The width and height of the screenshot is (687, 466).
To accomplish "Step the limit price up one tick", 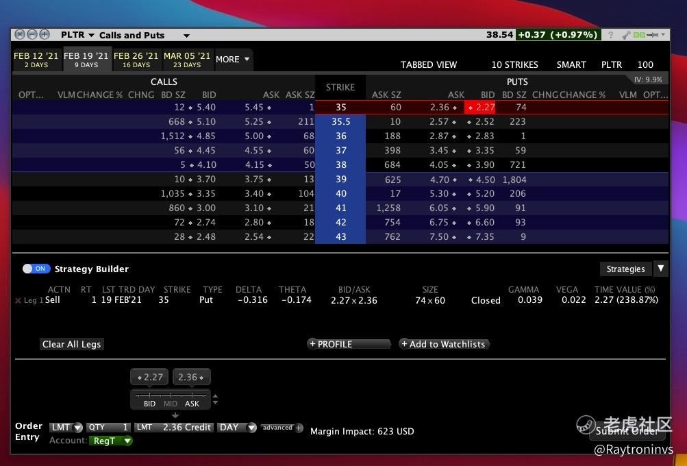I will click(x=215, y=396).
